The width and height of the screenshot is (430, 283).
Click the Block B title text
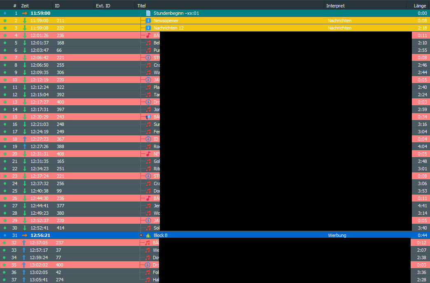click(161, 235)
